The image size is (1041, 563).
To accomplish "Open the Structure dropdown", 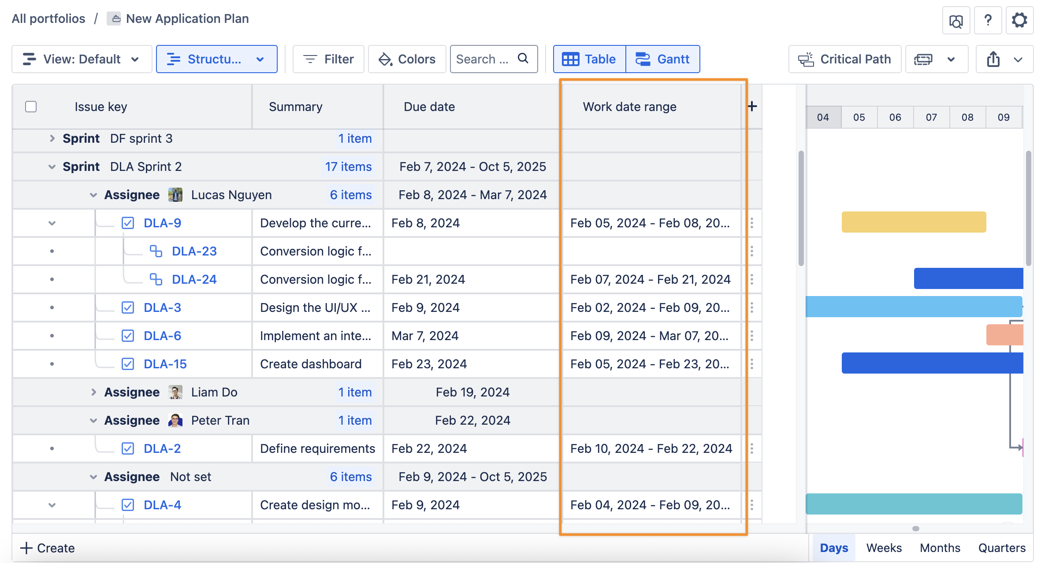I will [x=216, y=59].
